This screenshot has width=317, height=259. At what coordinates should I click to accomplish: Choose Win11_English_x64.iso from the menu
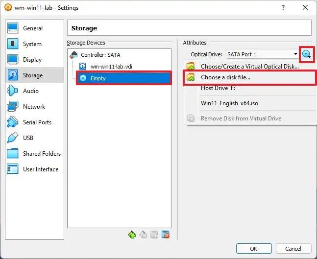pyautogui.click(x=230, y=103)
